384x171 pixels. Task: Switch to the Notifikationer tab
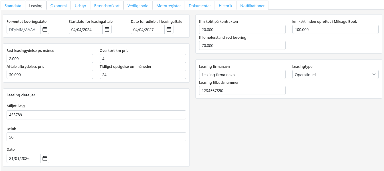point(252,5)
